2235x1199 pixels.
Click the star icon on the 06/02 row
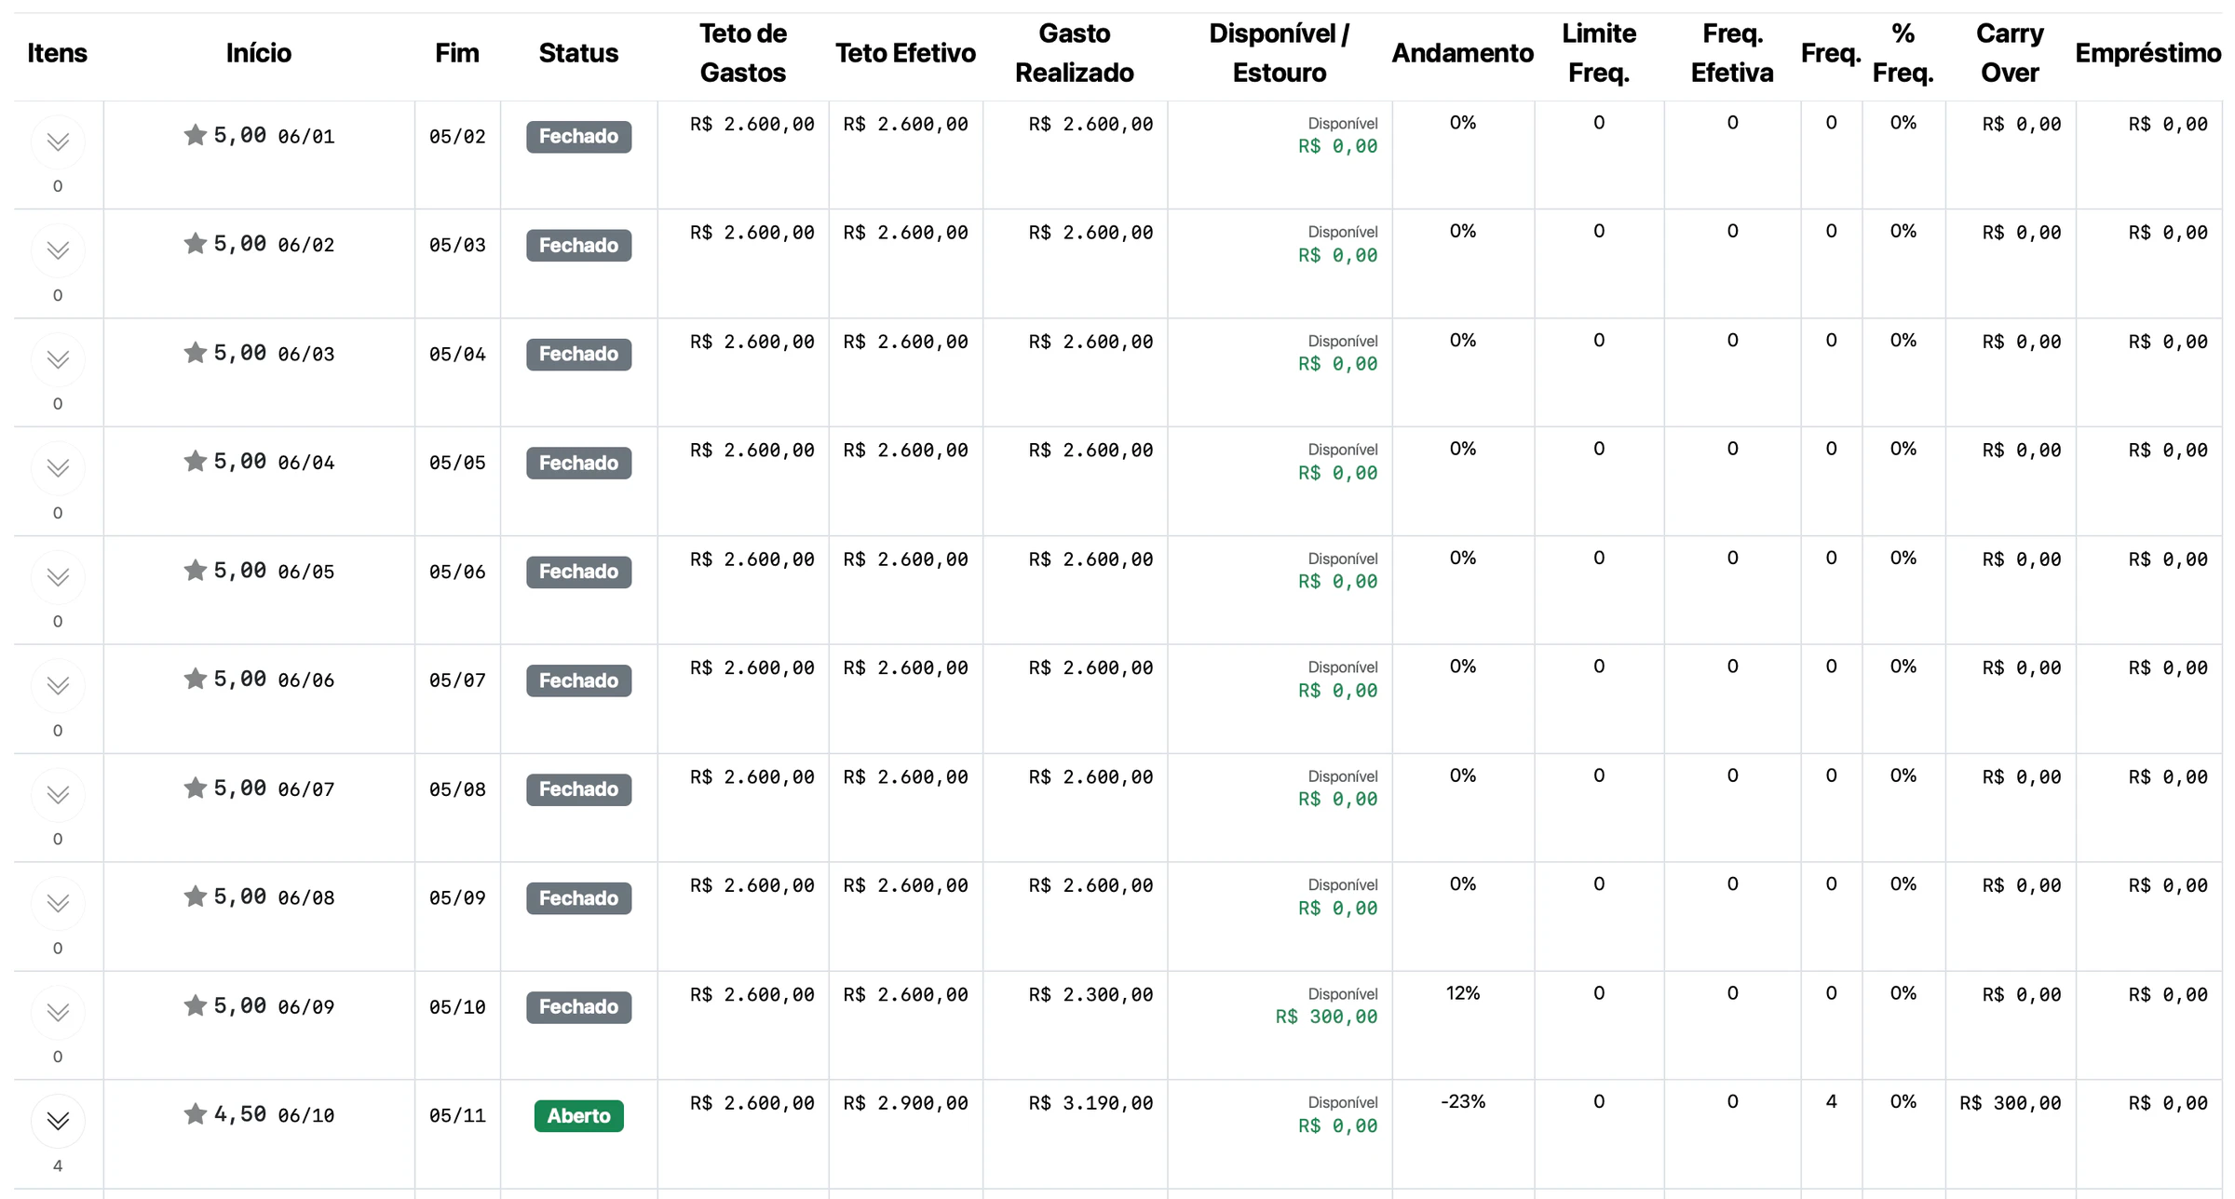pyautogui.click(x=195, y=244)
